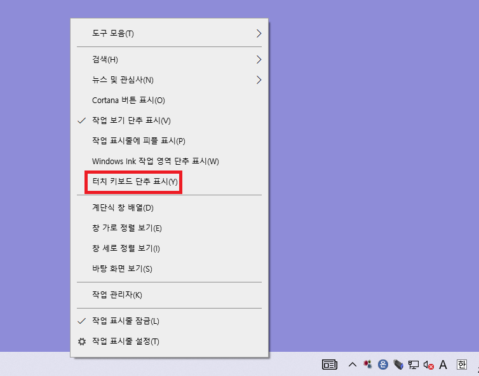Show hidden tray icons with caret
Screen dimensions: 479x376
click(x=353, y=365)
